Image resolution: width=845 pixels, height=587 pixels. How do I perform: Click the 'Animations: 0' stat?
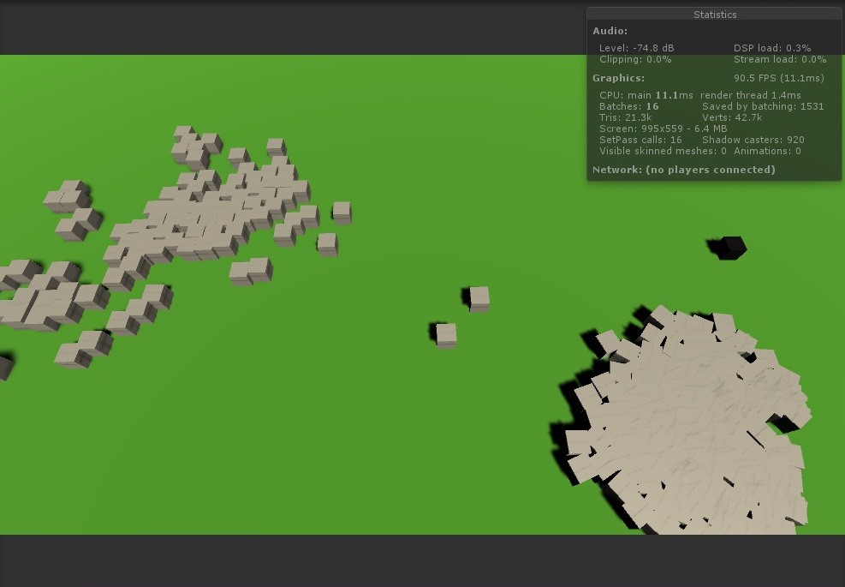(767, 151)
